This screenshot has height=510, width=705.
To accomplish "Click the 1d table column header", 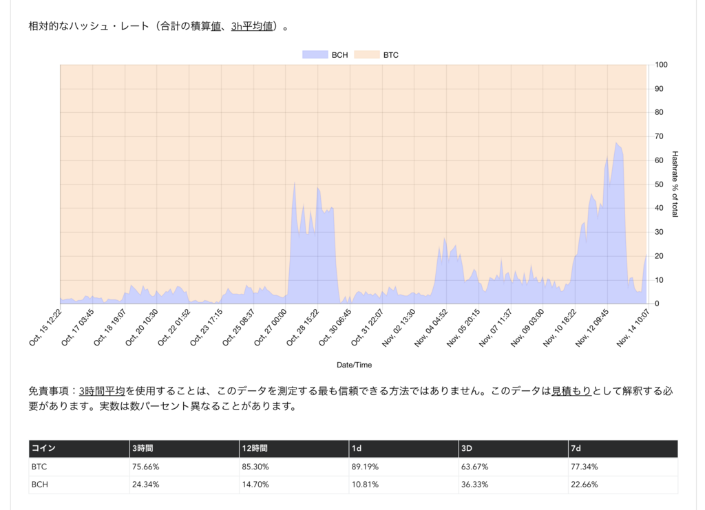I will click(x=403, y=449).
